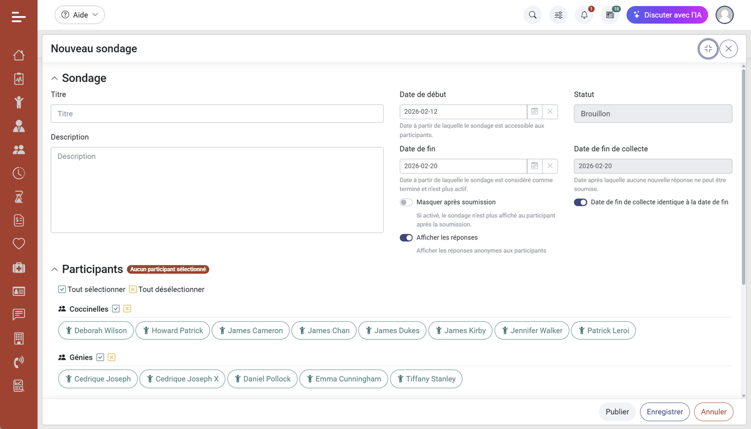Toggle identical collection end date switch

(580, 202)
